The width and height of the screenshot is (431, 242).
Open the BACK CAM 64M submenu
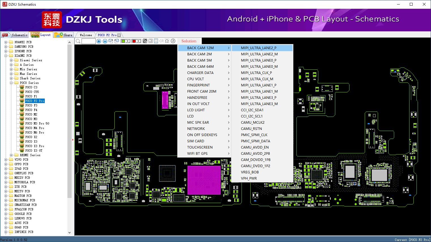tap(204, 67)
